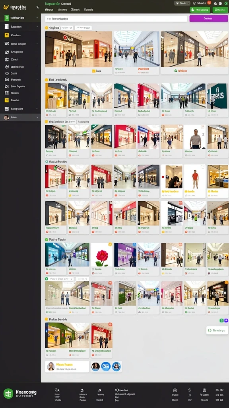Open the red rose thumbnail

[102, 255]
